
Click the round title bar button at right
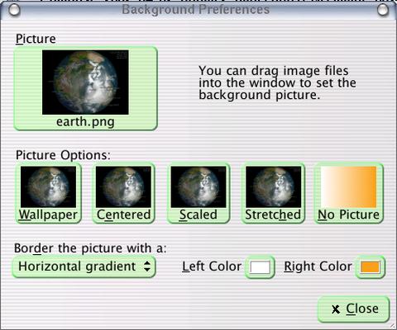pos(382,10)
